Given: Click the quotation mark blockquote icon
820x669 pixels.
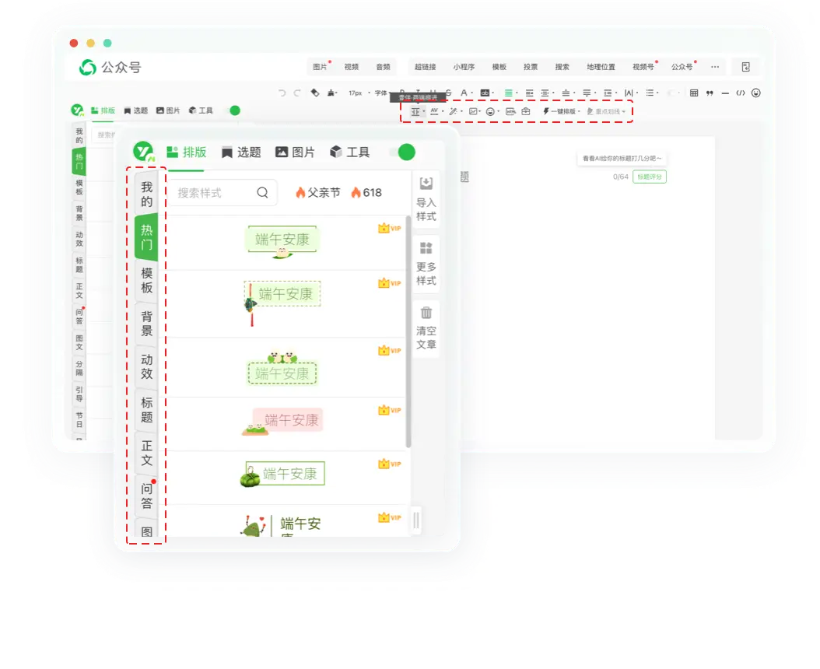Looking at the screenshot, I should (x=710, y=93).
